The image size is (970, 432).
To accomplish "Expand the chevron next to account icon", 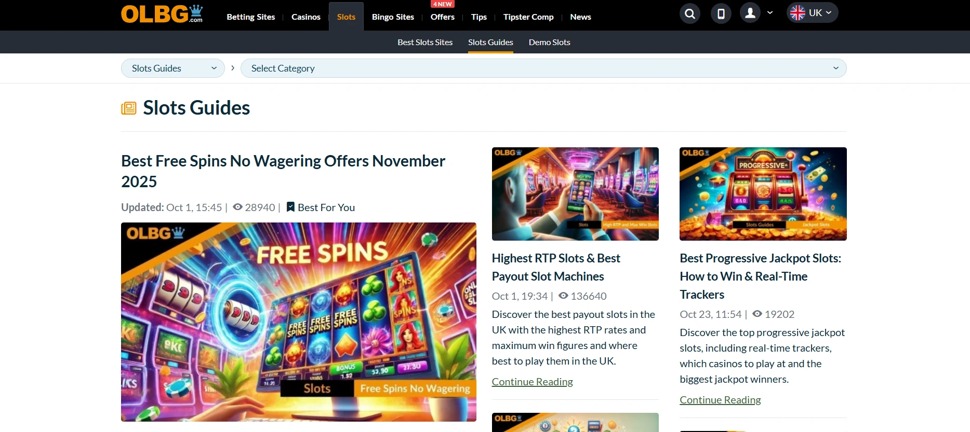I will 770,13.
